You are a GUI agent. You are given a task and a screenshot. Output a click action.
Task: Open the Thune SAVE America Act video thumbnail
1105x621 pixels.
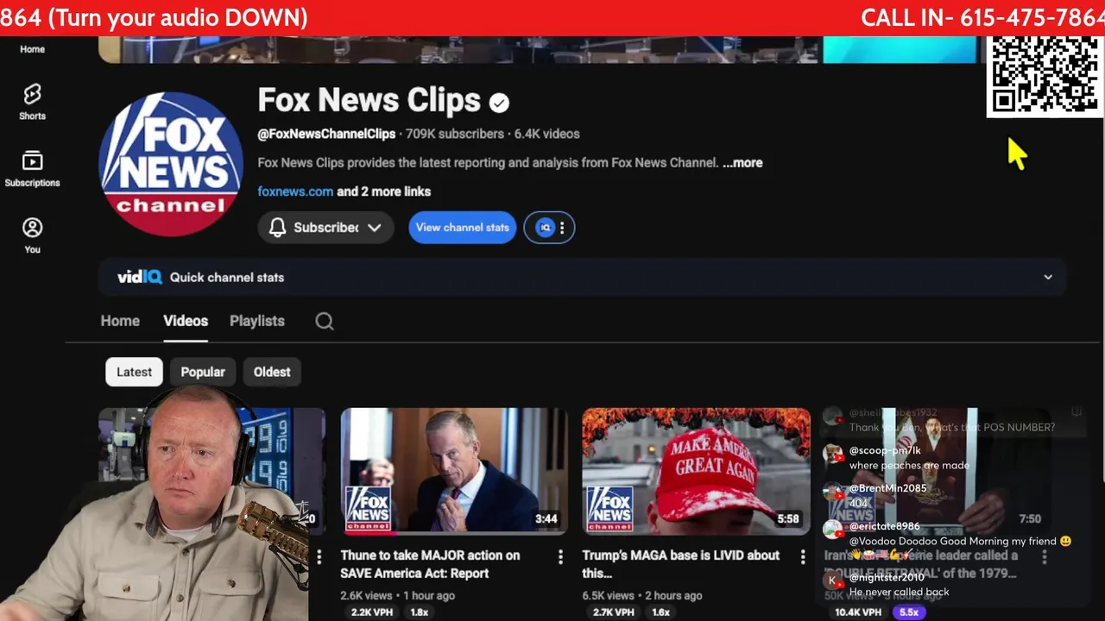pos(454,472)
